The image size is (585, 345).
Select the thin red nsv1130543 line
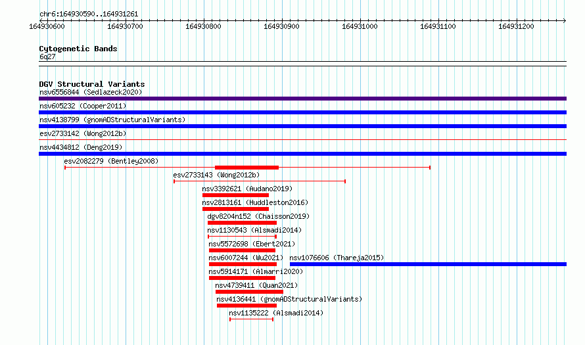click(242, 237)
